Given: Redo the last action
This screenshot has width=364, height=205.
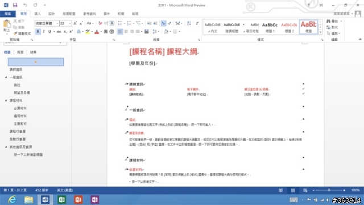Looking at the screenshot, I should (x=35, y=5).
